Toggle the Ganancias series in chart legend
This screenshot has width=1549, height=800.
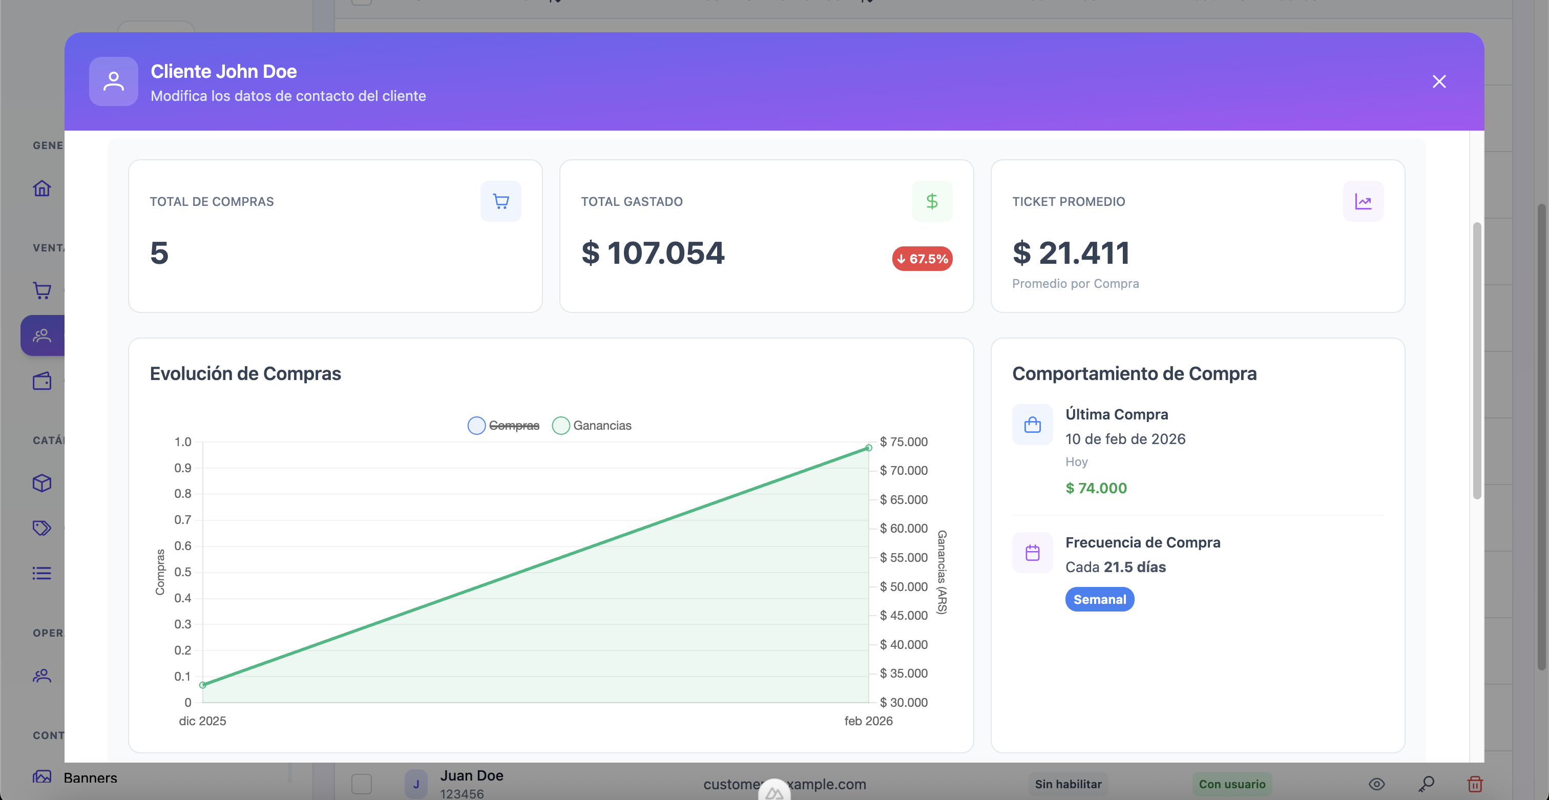pyautogui.click(x=592, y=426)
